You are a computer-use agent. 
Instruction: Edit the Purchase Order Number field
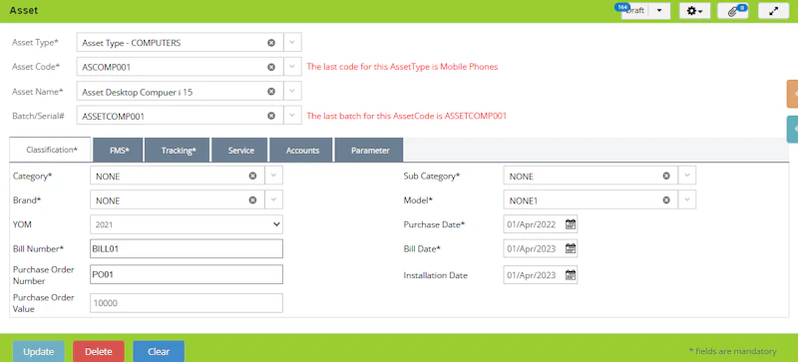(187, 274)
